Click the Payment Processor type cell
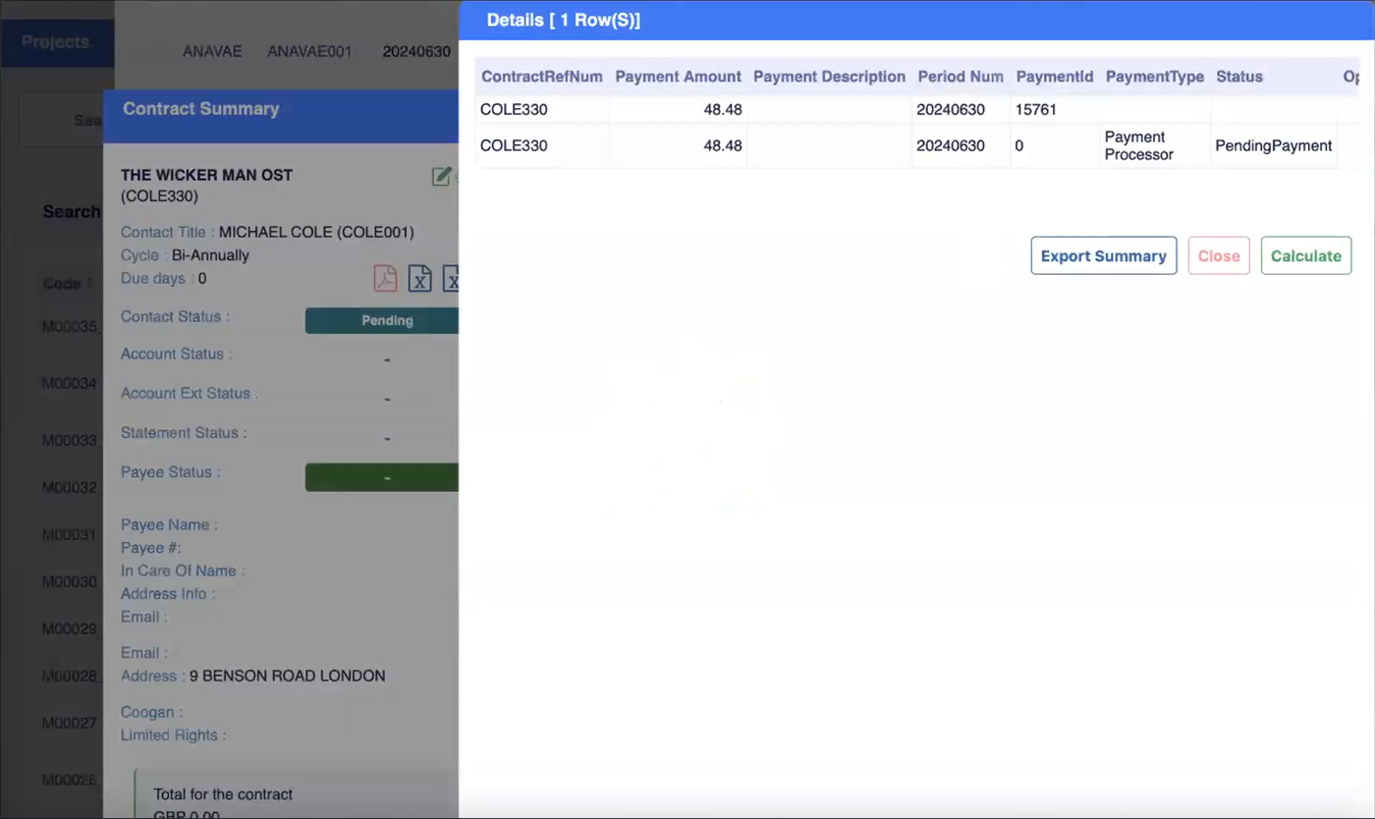The image size is (1375, 819). pyautogui.click(x=1138, y=146)
